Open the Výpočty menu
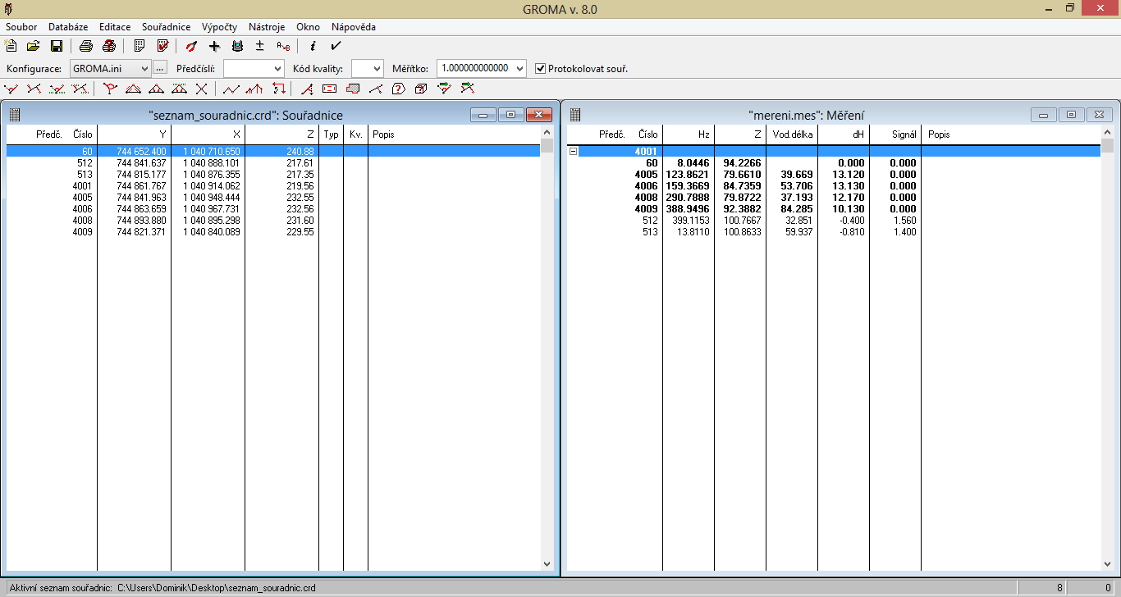This screenshot has height=597, width=1121. coord(219,27)
